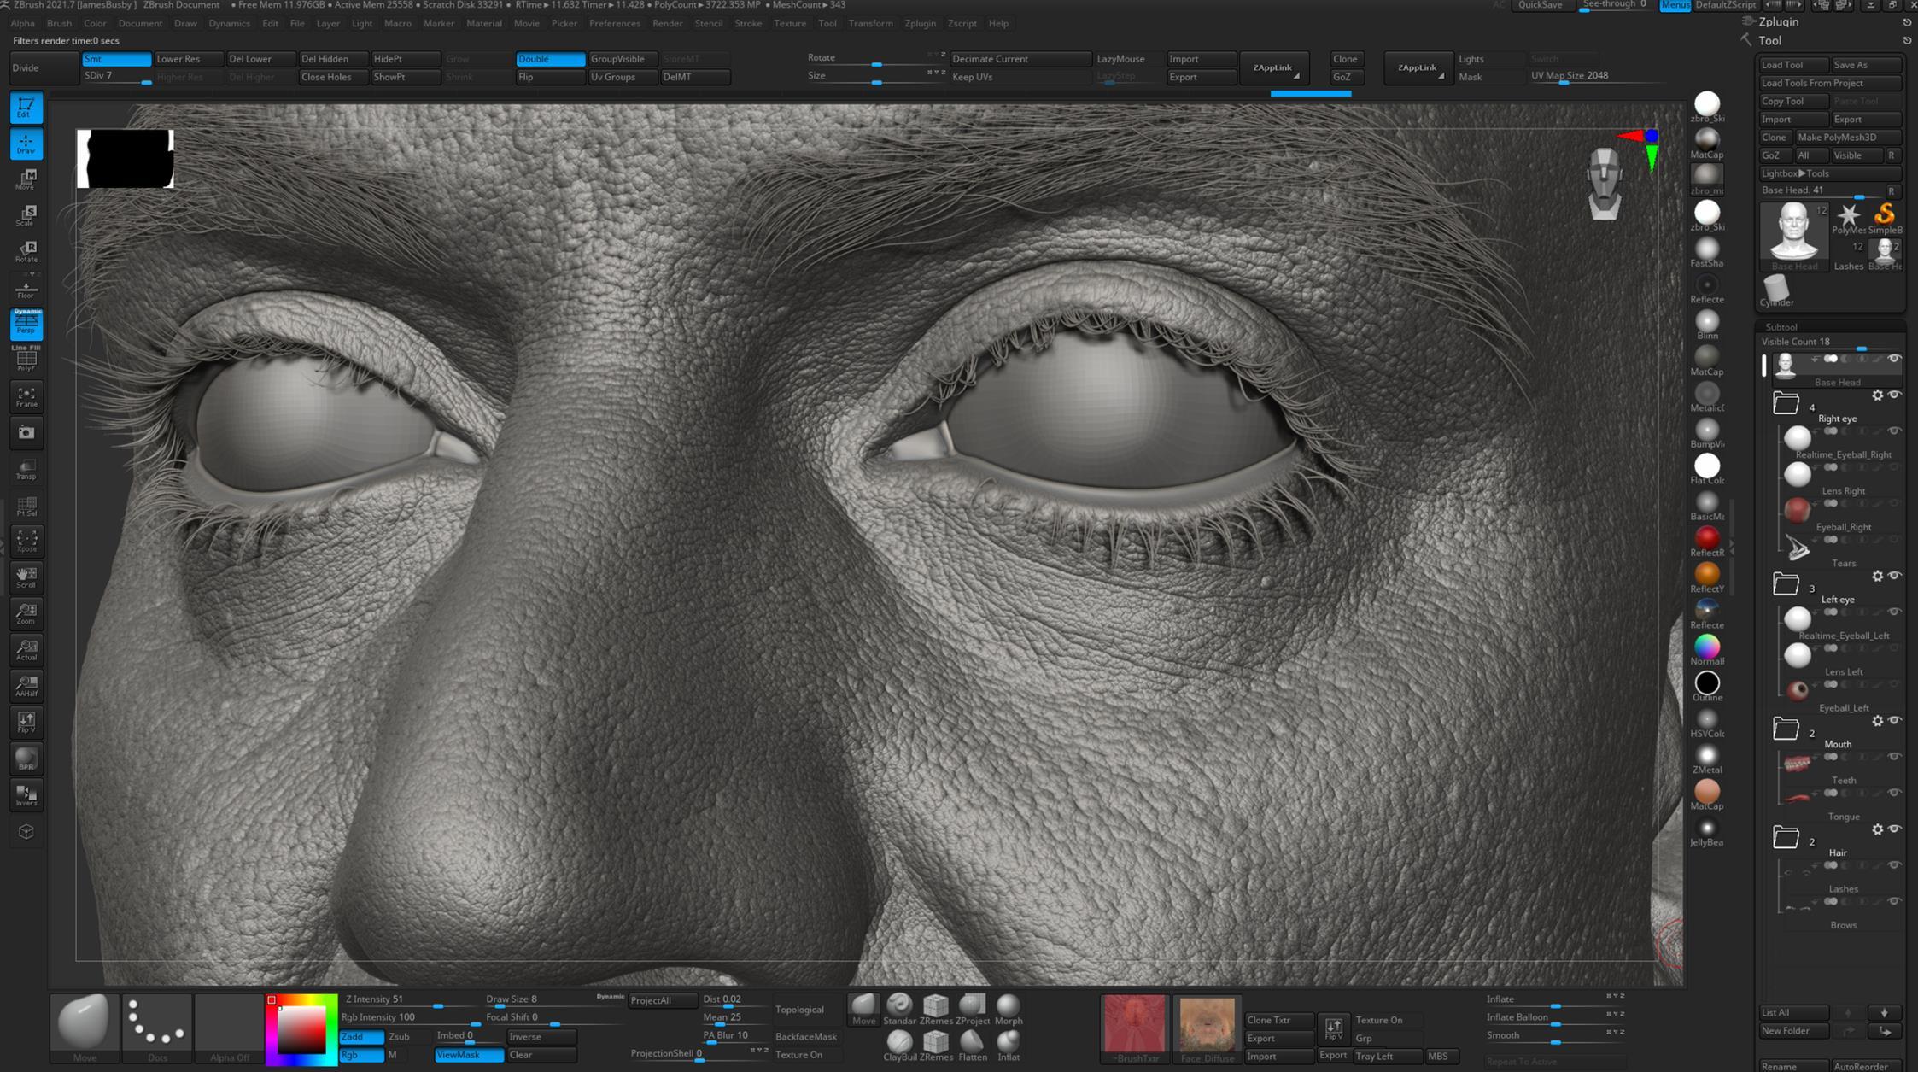The height and width of the screenshot is (1072, 1918).
Task: Click the Frame view icon
Action: [x=26, y=396]
